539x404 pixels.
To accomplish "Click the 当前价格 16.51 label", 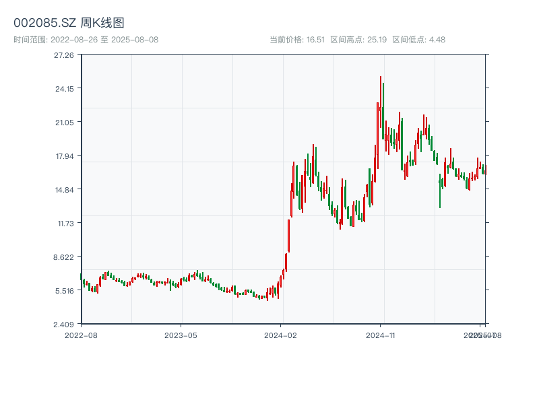I will 297,40.
